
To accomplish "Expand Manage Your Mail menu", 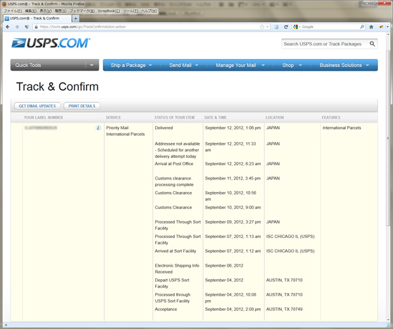I will pyautogui.click(x=240, y=65).
